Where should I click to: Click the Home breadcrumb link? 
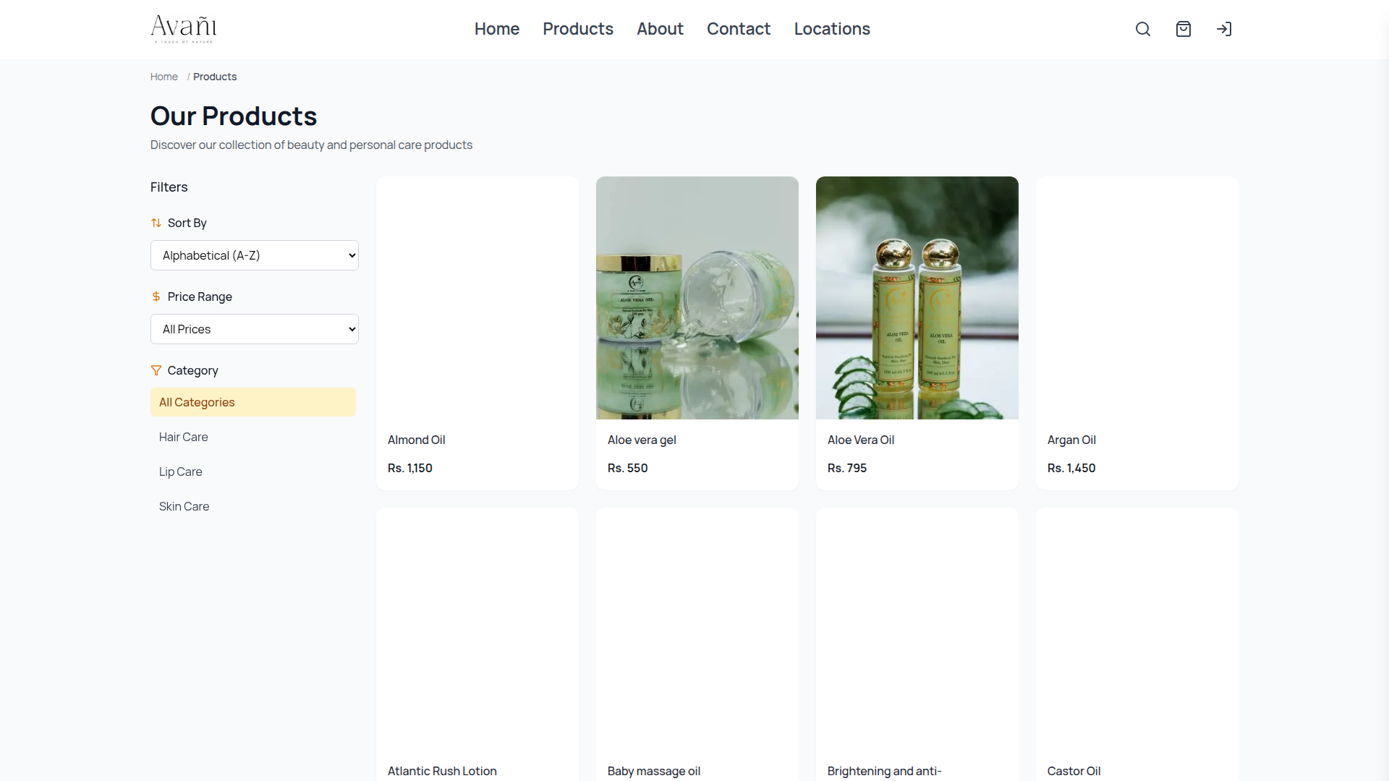click(x=164, y=77)
